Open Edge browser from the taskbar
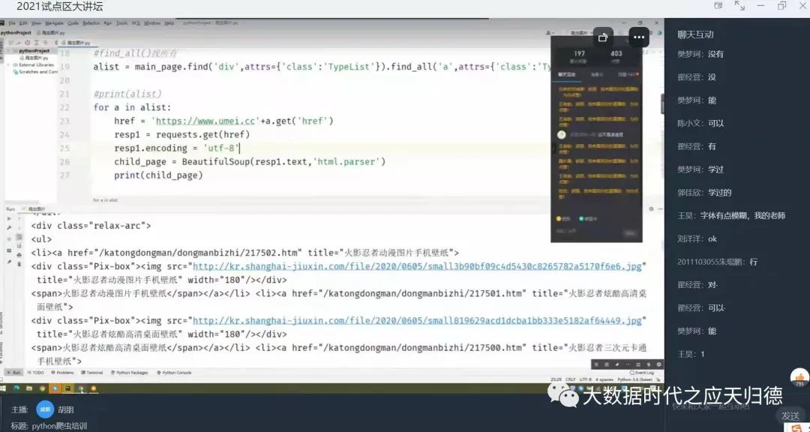 click(16, 388)
